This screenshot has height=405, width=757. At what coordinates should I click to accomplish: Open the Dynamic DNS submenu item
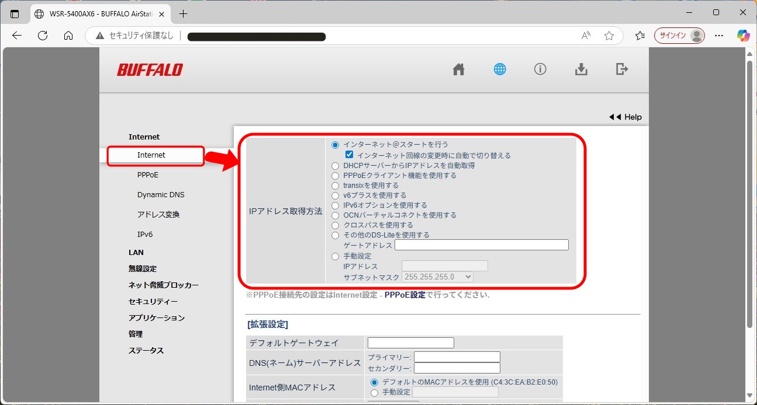[161, 195]
